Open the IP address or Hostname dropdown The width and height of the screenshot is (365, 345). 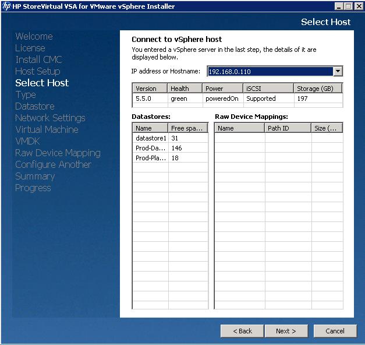(x=338, y=71)
